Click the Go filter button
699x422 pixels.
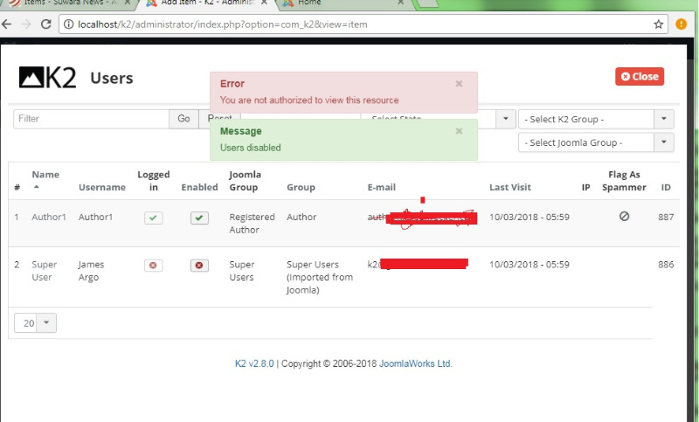[x=183, y=119]
